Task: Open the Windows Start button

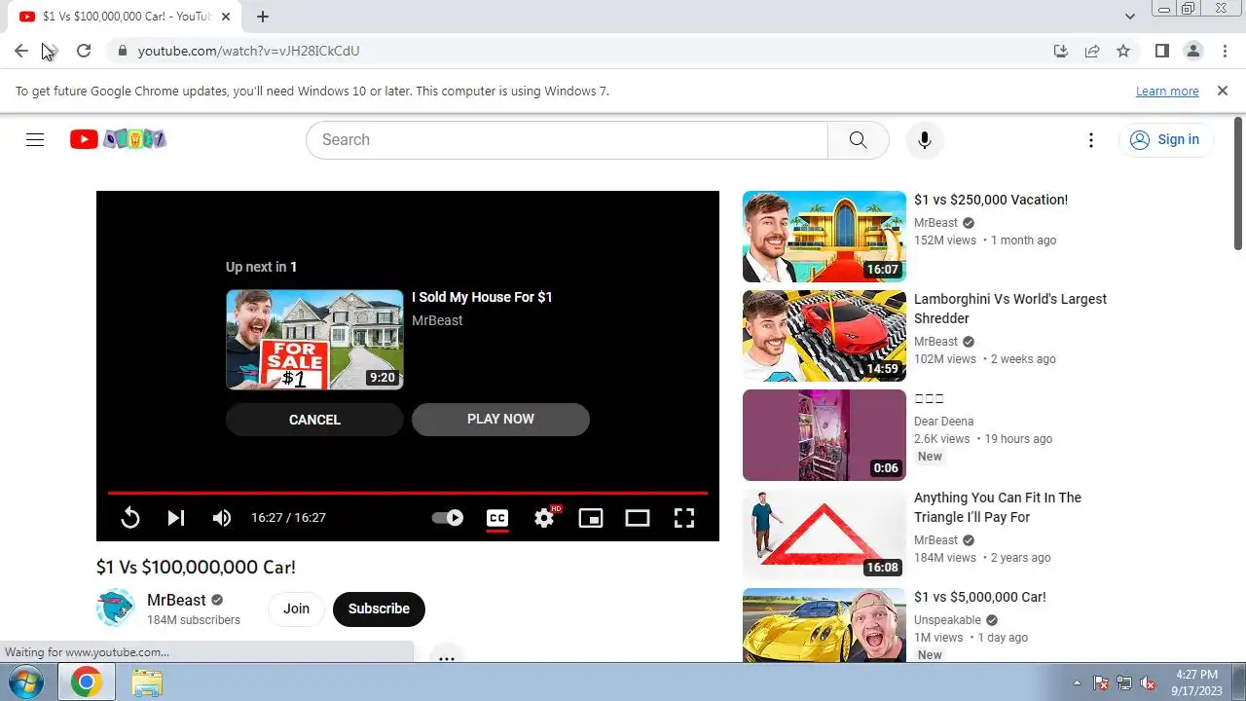Action: [26, 683]
